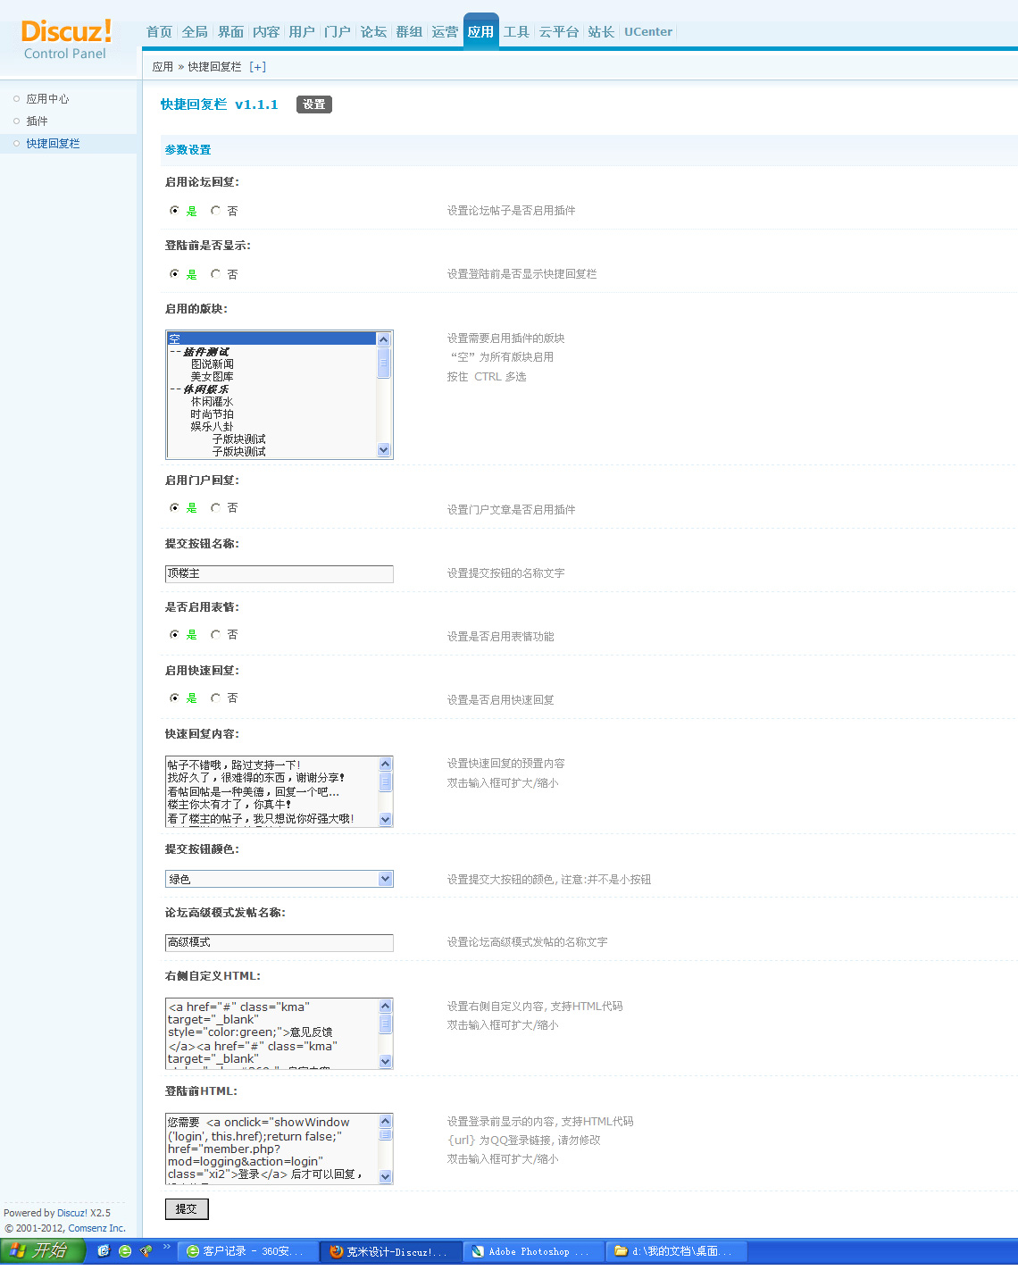1018x1270 pixels.
Task: Select 空 option in 启用的版块 list
Action: pyautogui.click(x=271, y=338)
